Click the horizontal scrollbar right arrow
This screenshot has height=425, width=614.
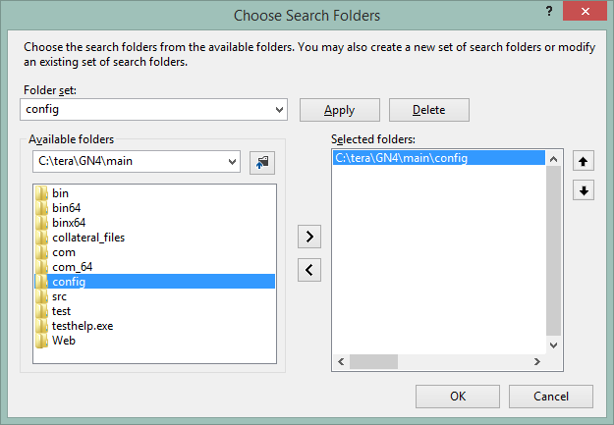(537, 361)
